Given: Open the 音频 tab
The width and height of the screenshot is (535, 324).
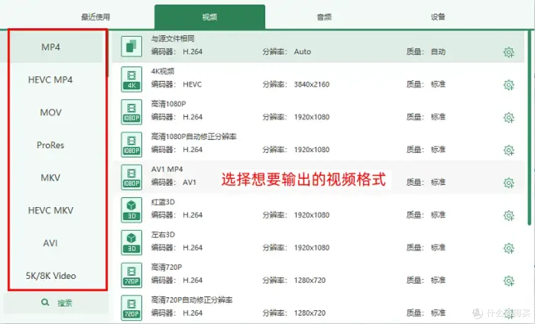Looking at the screenshot, I should click(324, 17).
